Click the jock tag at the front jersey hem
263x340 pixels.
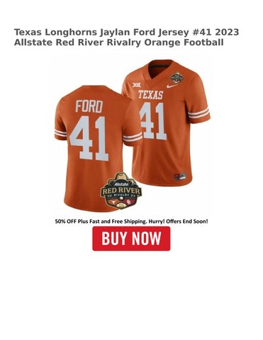pyautogui.click(x=180, y=176)
